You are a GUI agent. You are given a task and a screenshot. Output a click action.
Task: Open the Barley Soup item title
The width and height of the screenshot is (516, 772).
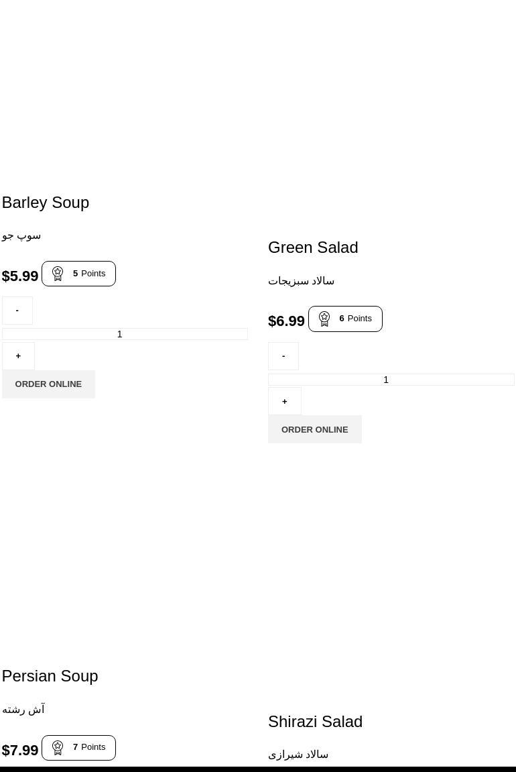click(46, 203)
